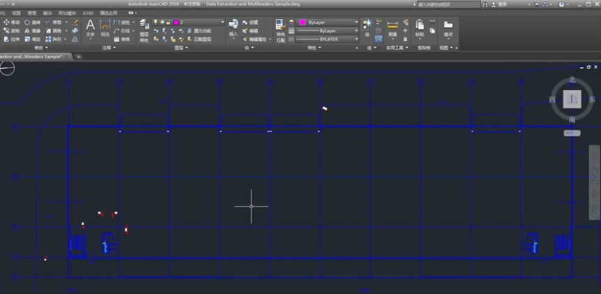Select the Move (移动) tool
Viewport: 601px width, 294px height.
coord(11,22)
